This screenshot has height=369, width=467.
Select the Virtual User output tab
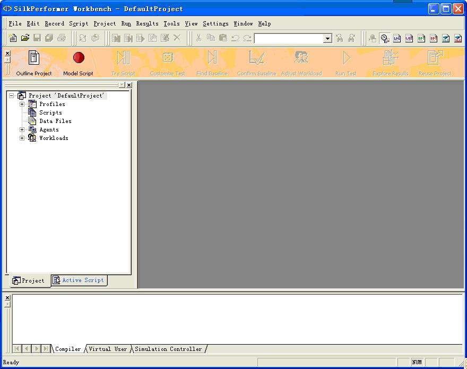point(108,349)
